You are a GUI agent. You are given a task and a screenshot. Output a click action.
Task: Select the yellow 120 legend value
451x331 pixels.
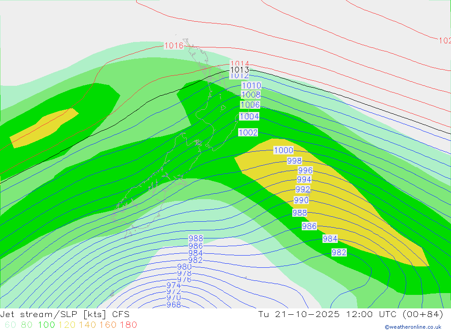pyautogui.click(x=67, y=325)
